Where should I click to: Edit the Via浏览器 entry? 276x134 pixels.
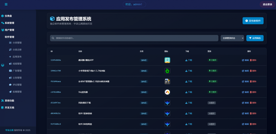(245, 92)
